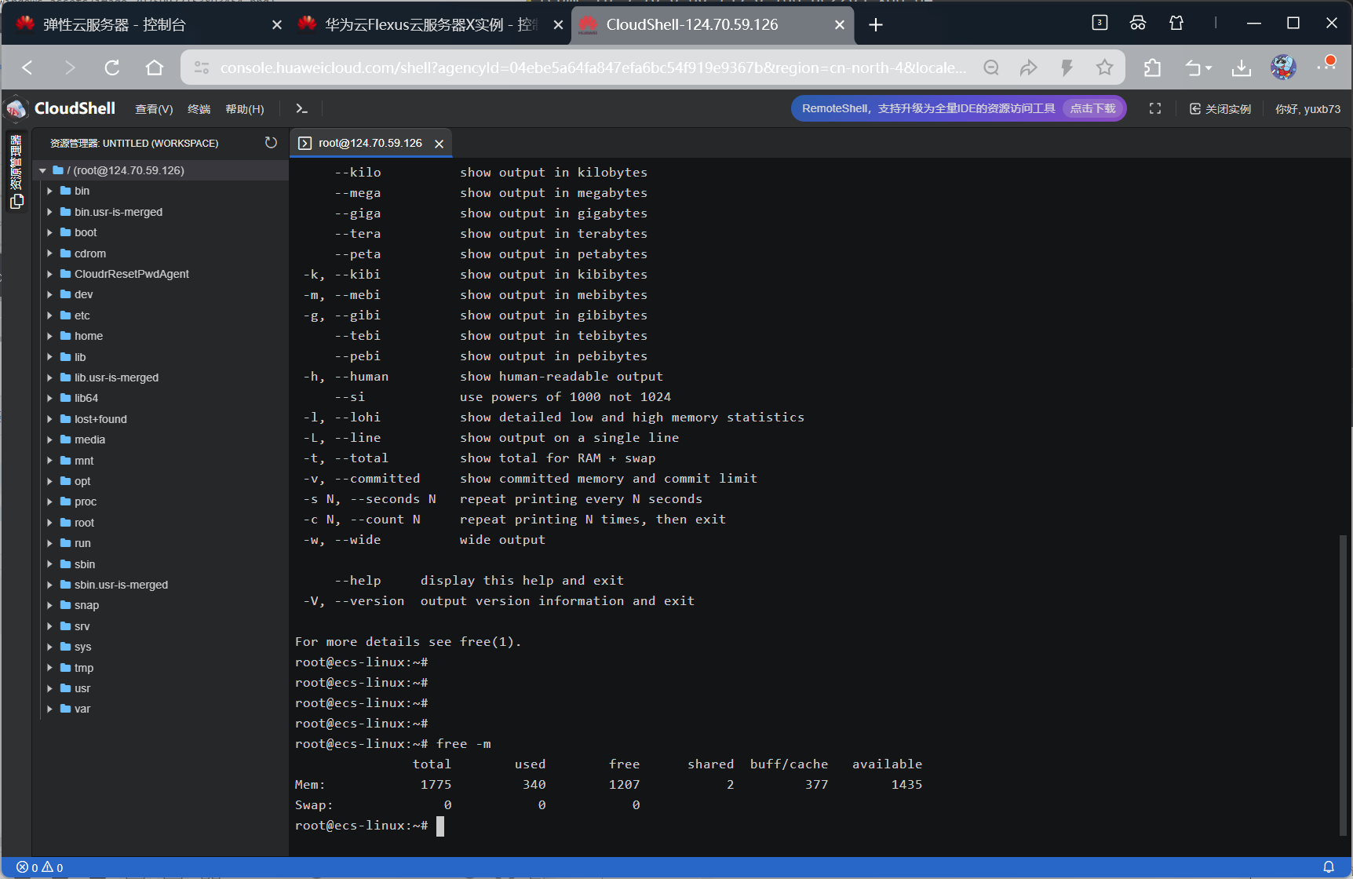Viewport: 1353px width, 879px height.
Task: Click the browser forward arrow
Action: [x=70, y=67]
